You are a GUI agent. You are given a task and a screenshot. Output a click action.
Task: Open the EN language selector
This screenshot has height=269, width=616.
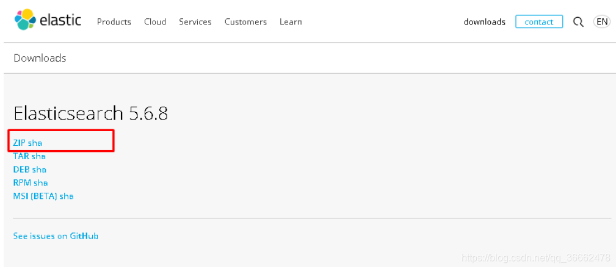click(602, 21)
